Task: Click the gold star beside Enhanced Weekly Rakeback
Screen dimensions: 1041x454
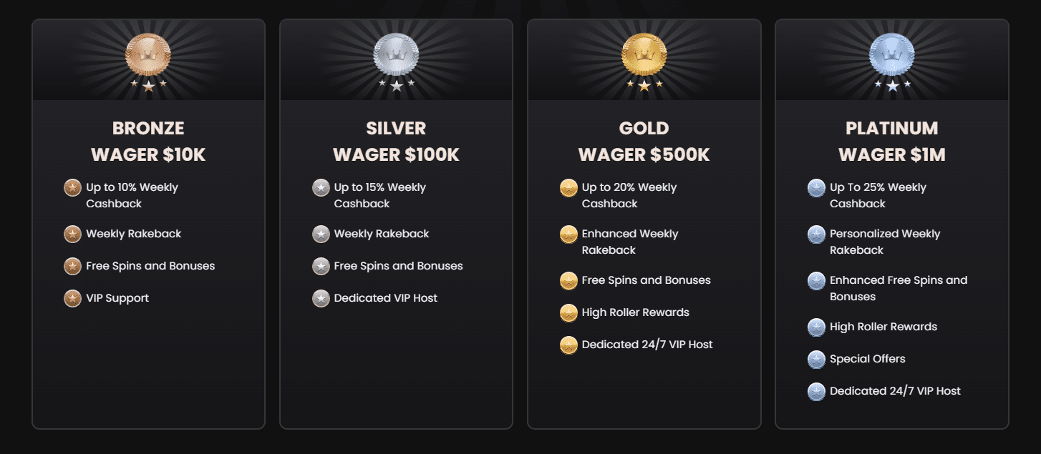Action: tap(568, 234)
